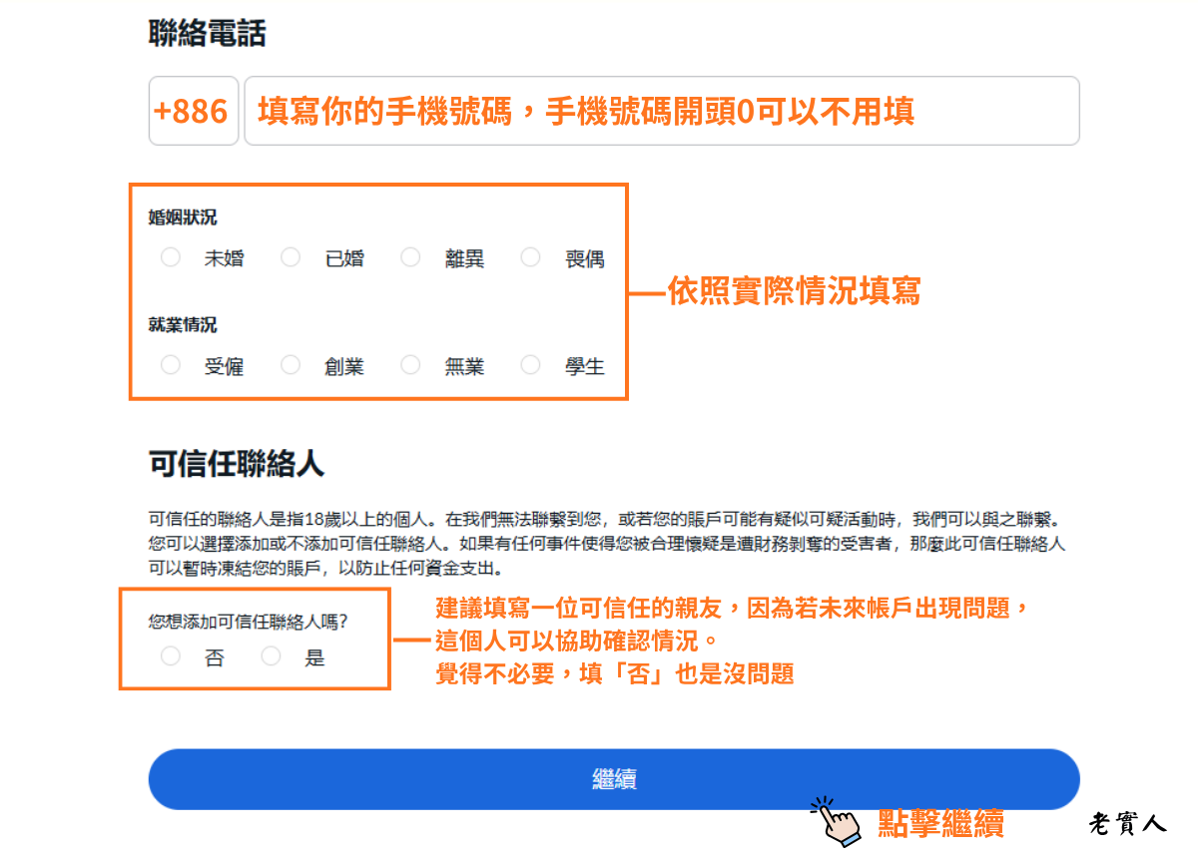Choose 離異 under 婚姻狀況
This screenshot has width=1198, height=858.
pos(410,256)
